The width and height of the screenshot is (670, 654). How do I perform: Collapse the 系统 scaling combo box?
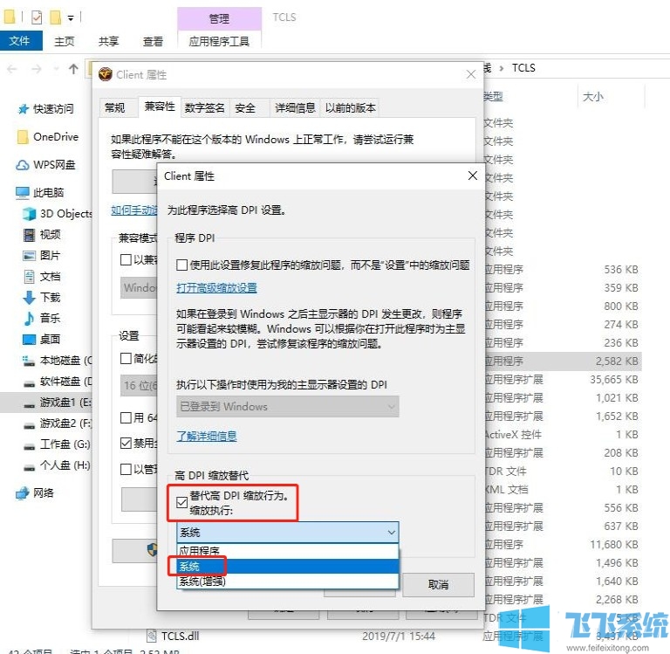(x=288, y=533)
